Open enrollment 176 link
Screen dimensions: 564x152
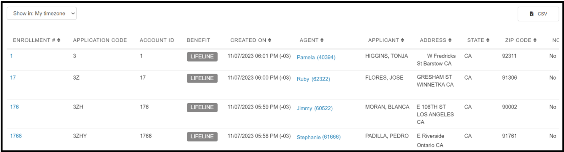point(14,107)
